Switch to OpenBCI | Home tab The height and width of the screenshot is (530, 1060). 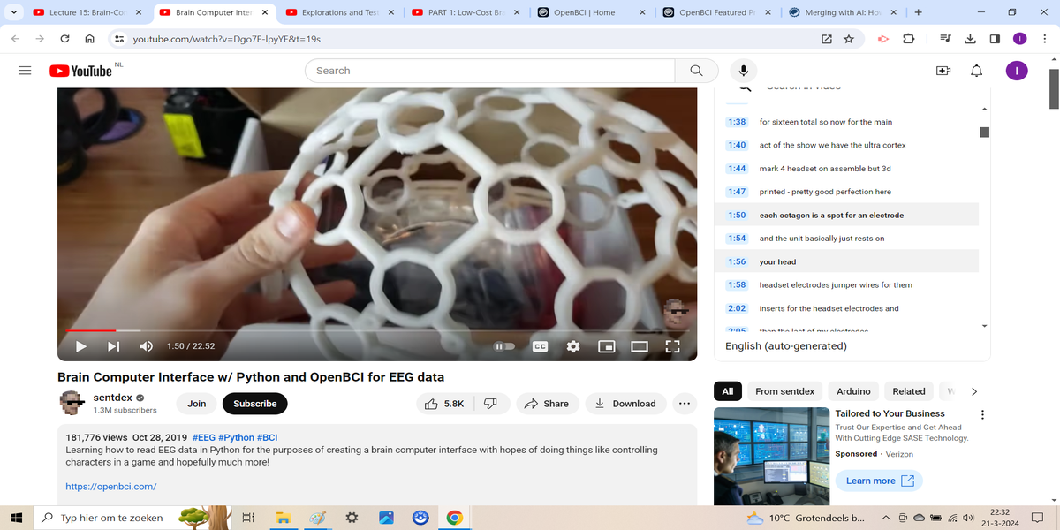coord(590,12)
